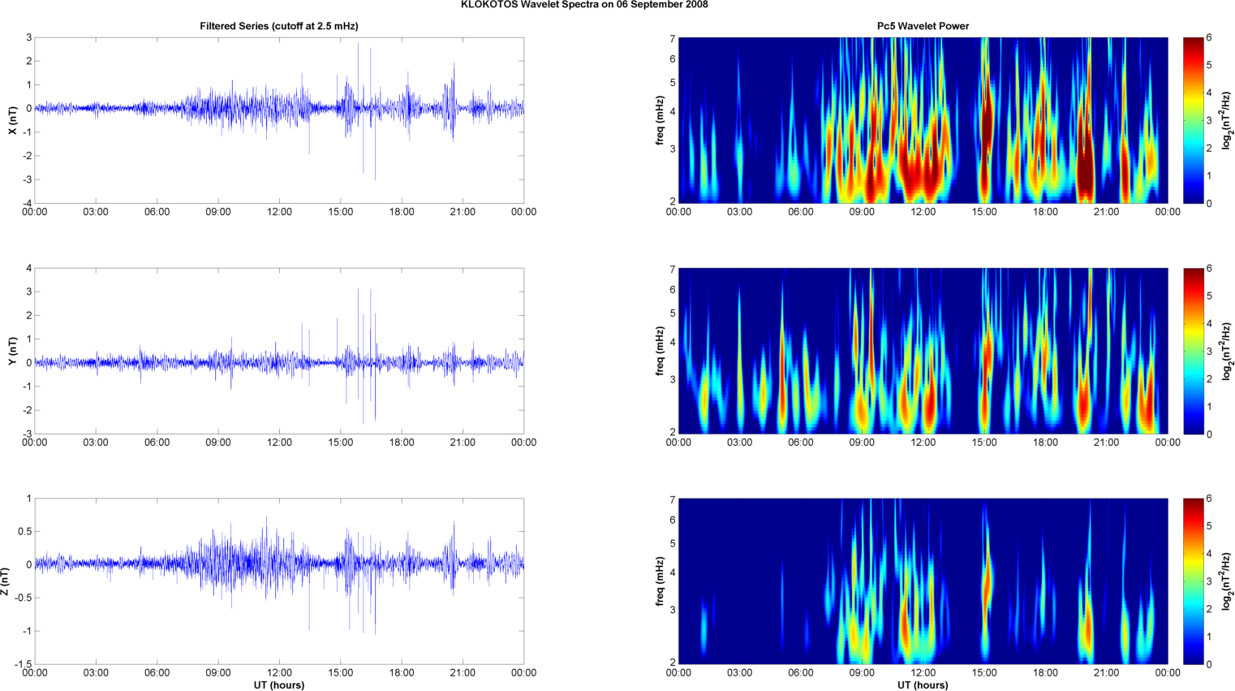Viewport: 1235px width, 691px height.
Task: Select the log2(nT²/Hz) label of the top colorbar
Action: (1227, 120)
